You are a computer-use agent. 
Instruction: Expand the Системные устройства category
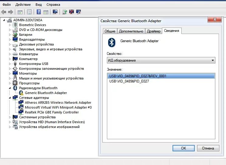pyautogui.click(x=10, y=117)
